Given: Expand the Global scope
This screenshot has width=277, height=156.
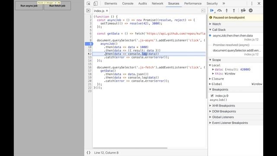Looking at the screenshot, I should (x=210, y=84).
